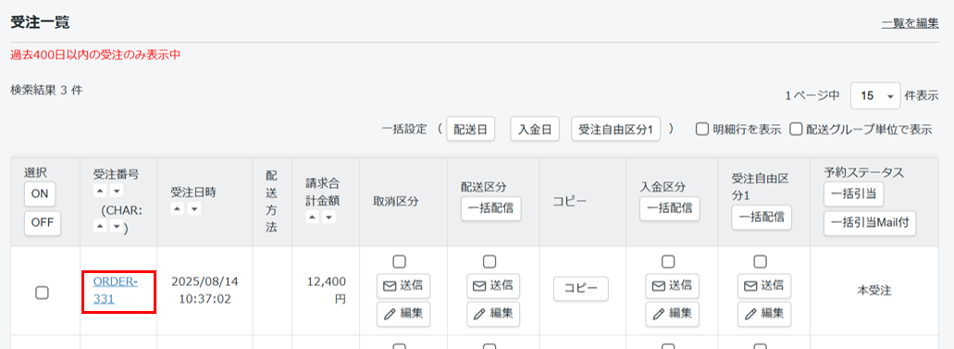Click the 入金日 bulk setting button
954x349 pixels.
click(x=534, y=129)
